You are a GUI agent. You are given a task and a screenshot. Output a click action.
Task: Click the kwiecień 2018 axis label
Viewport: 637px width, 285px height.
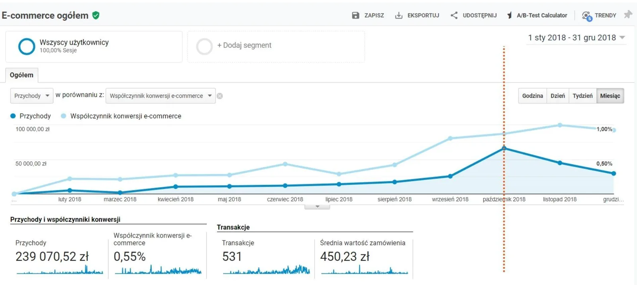point(176,199)
